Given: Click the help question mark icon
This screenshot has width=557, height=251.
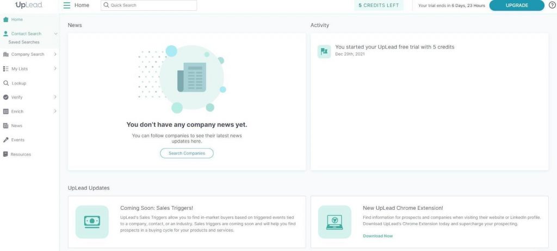Looking at the screenshot, I should click(552, 5).
